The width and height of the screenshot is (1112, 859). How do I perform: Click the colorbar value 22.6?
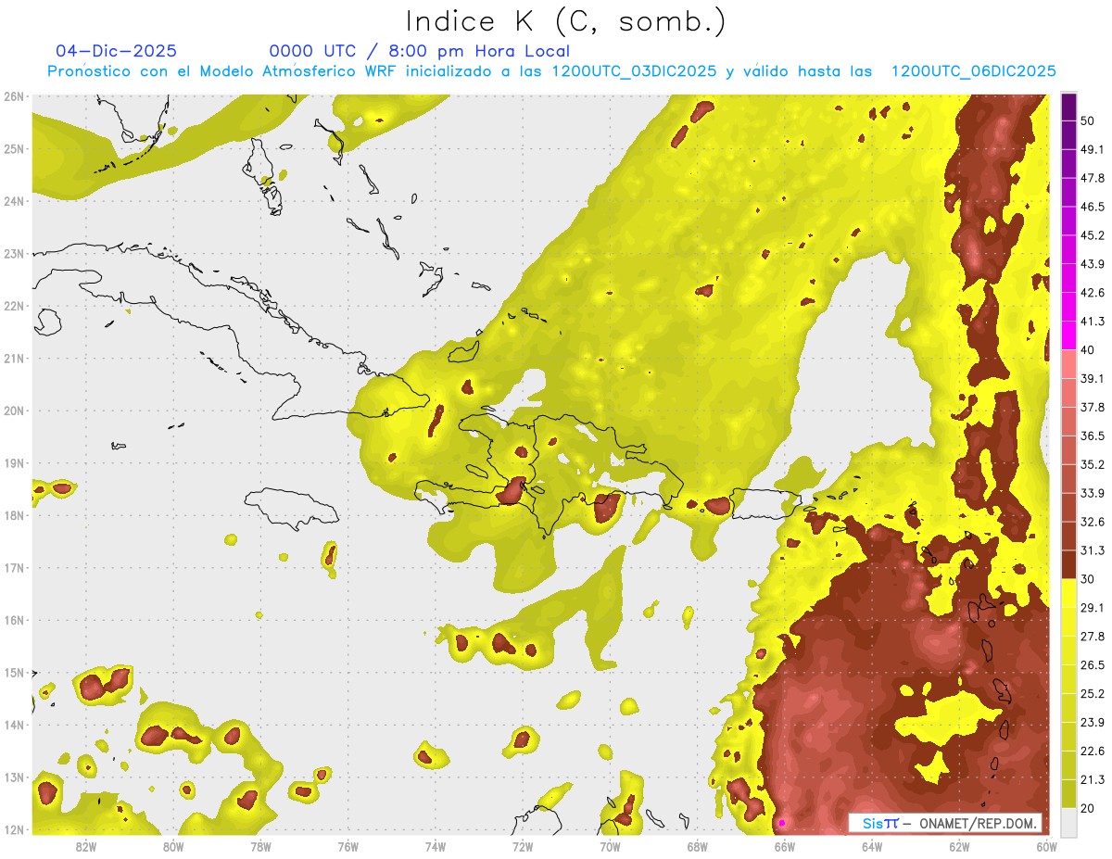coord(1092,751)
